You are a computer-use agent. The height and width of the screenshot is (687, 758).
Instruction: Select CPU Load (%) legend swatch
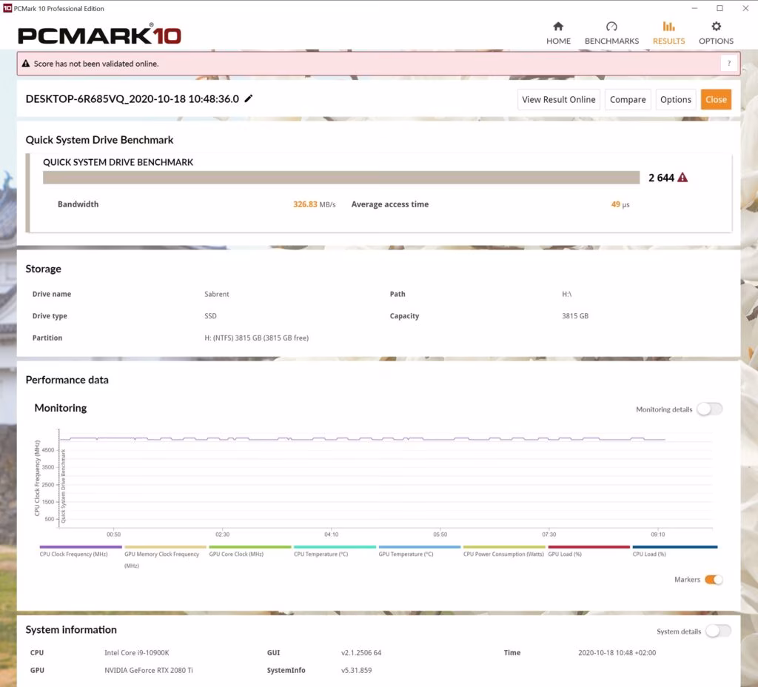[x=675, y=547]
